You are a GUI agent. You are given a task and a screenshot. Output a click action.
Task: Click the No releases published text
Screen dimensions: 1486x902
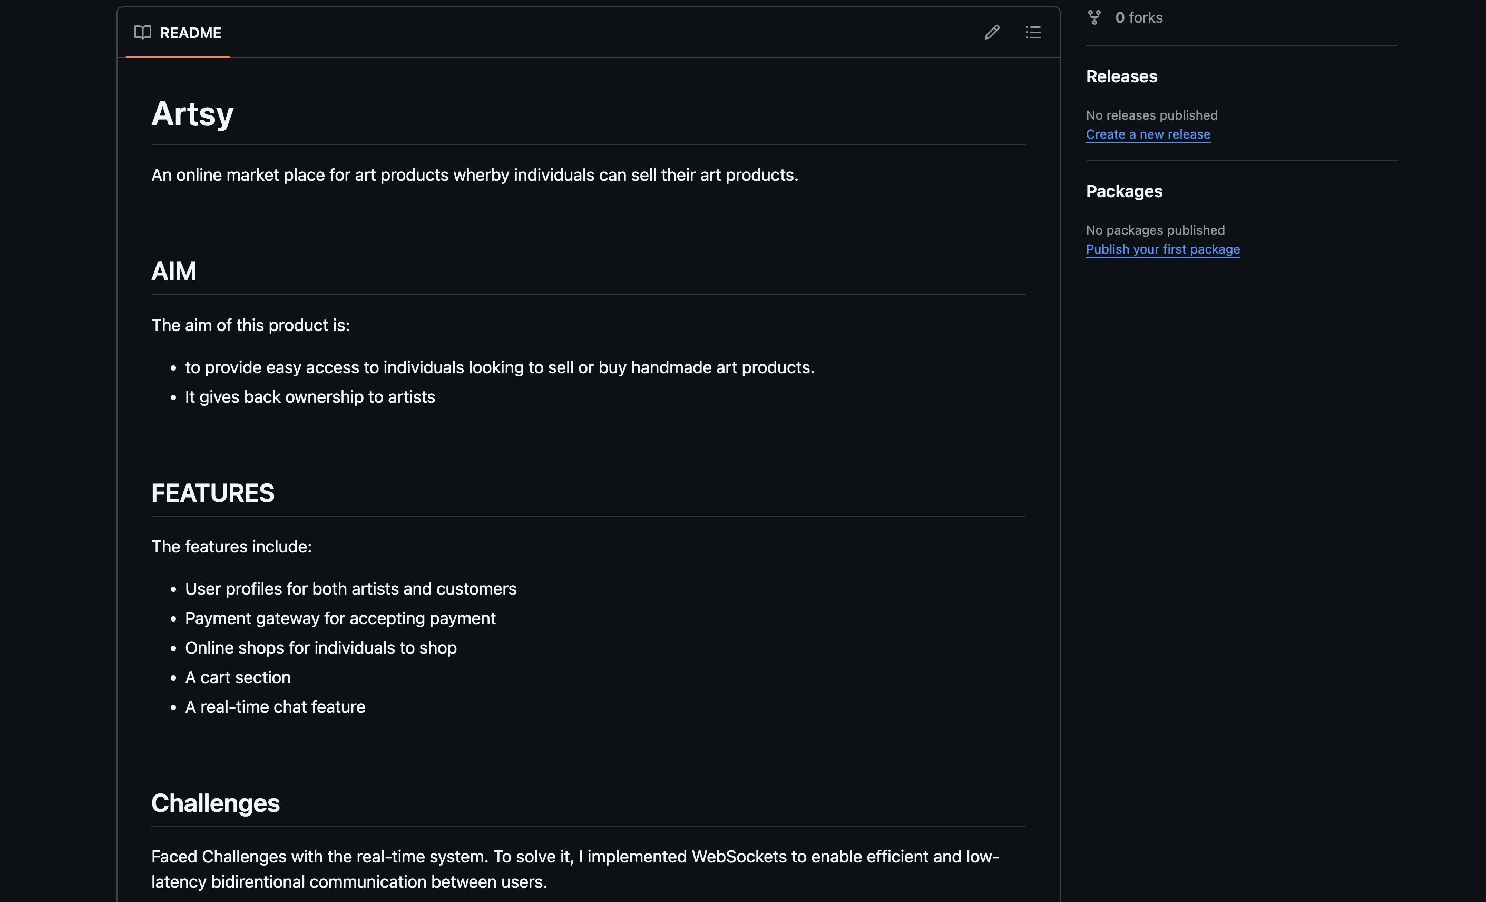pyautogui.click(x=1151, y=114)
